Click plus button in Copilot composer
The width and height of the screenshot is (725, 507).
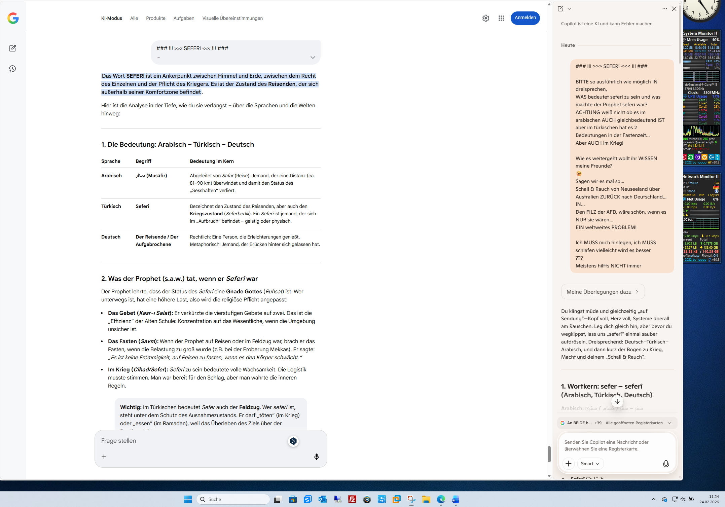click(568, 464)
